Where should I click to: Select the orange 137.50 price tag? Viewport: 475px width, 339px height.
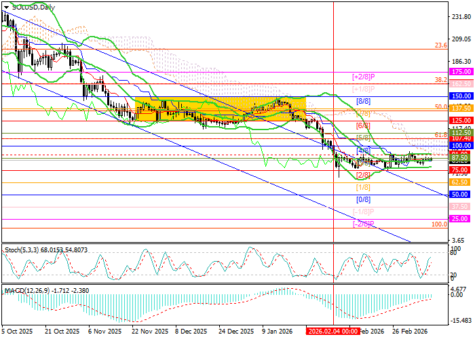click(461, 108)
